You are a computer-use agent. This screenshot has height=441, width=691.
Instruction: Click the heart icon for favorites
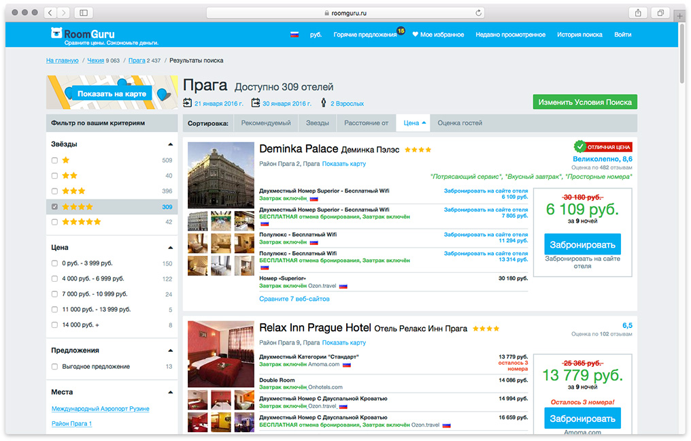coord(416,34)
